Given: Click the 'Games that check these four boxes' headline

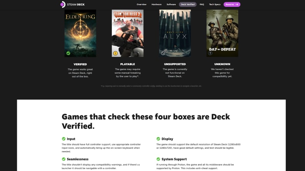Looking at the screenshot, I should pos(146,121).
